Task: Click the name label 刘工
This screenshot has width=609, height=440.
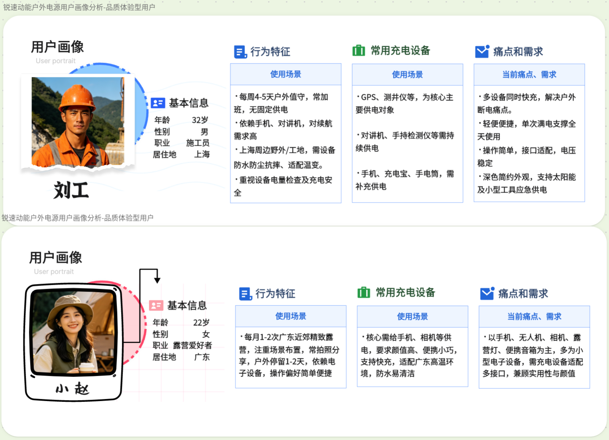Action: [x=71, y=190]
